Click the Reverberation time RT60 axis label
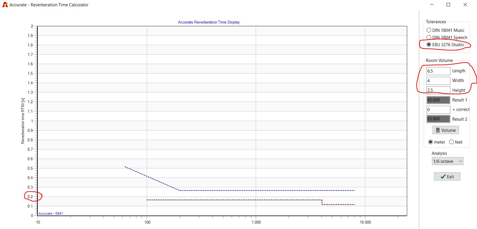 pos(23,121)
